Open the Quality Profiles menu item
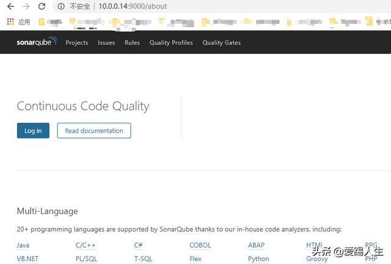This screenshot has height=264, width=391. 171,43
